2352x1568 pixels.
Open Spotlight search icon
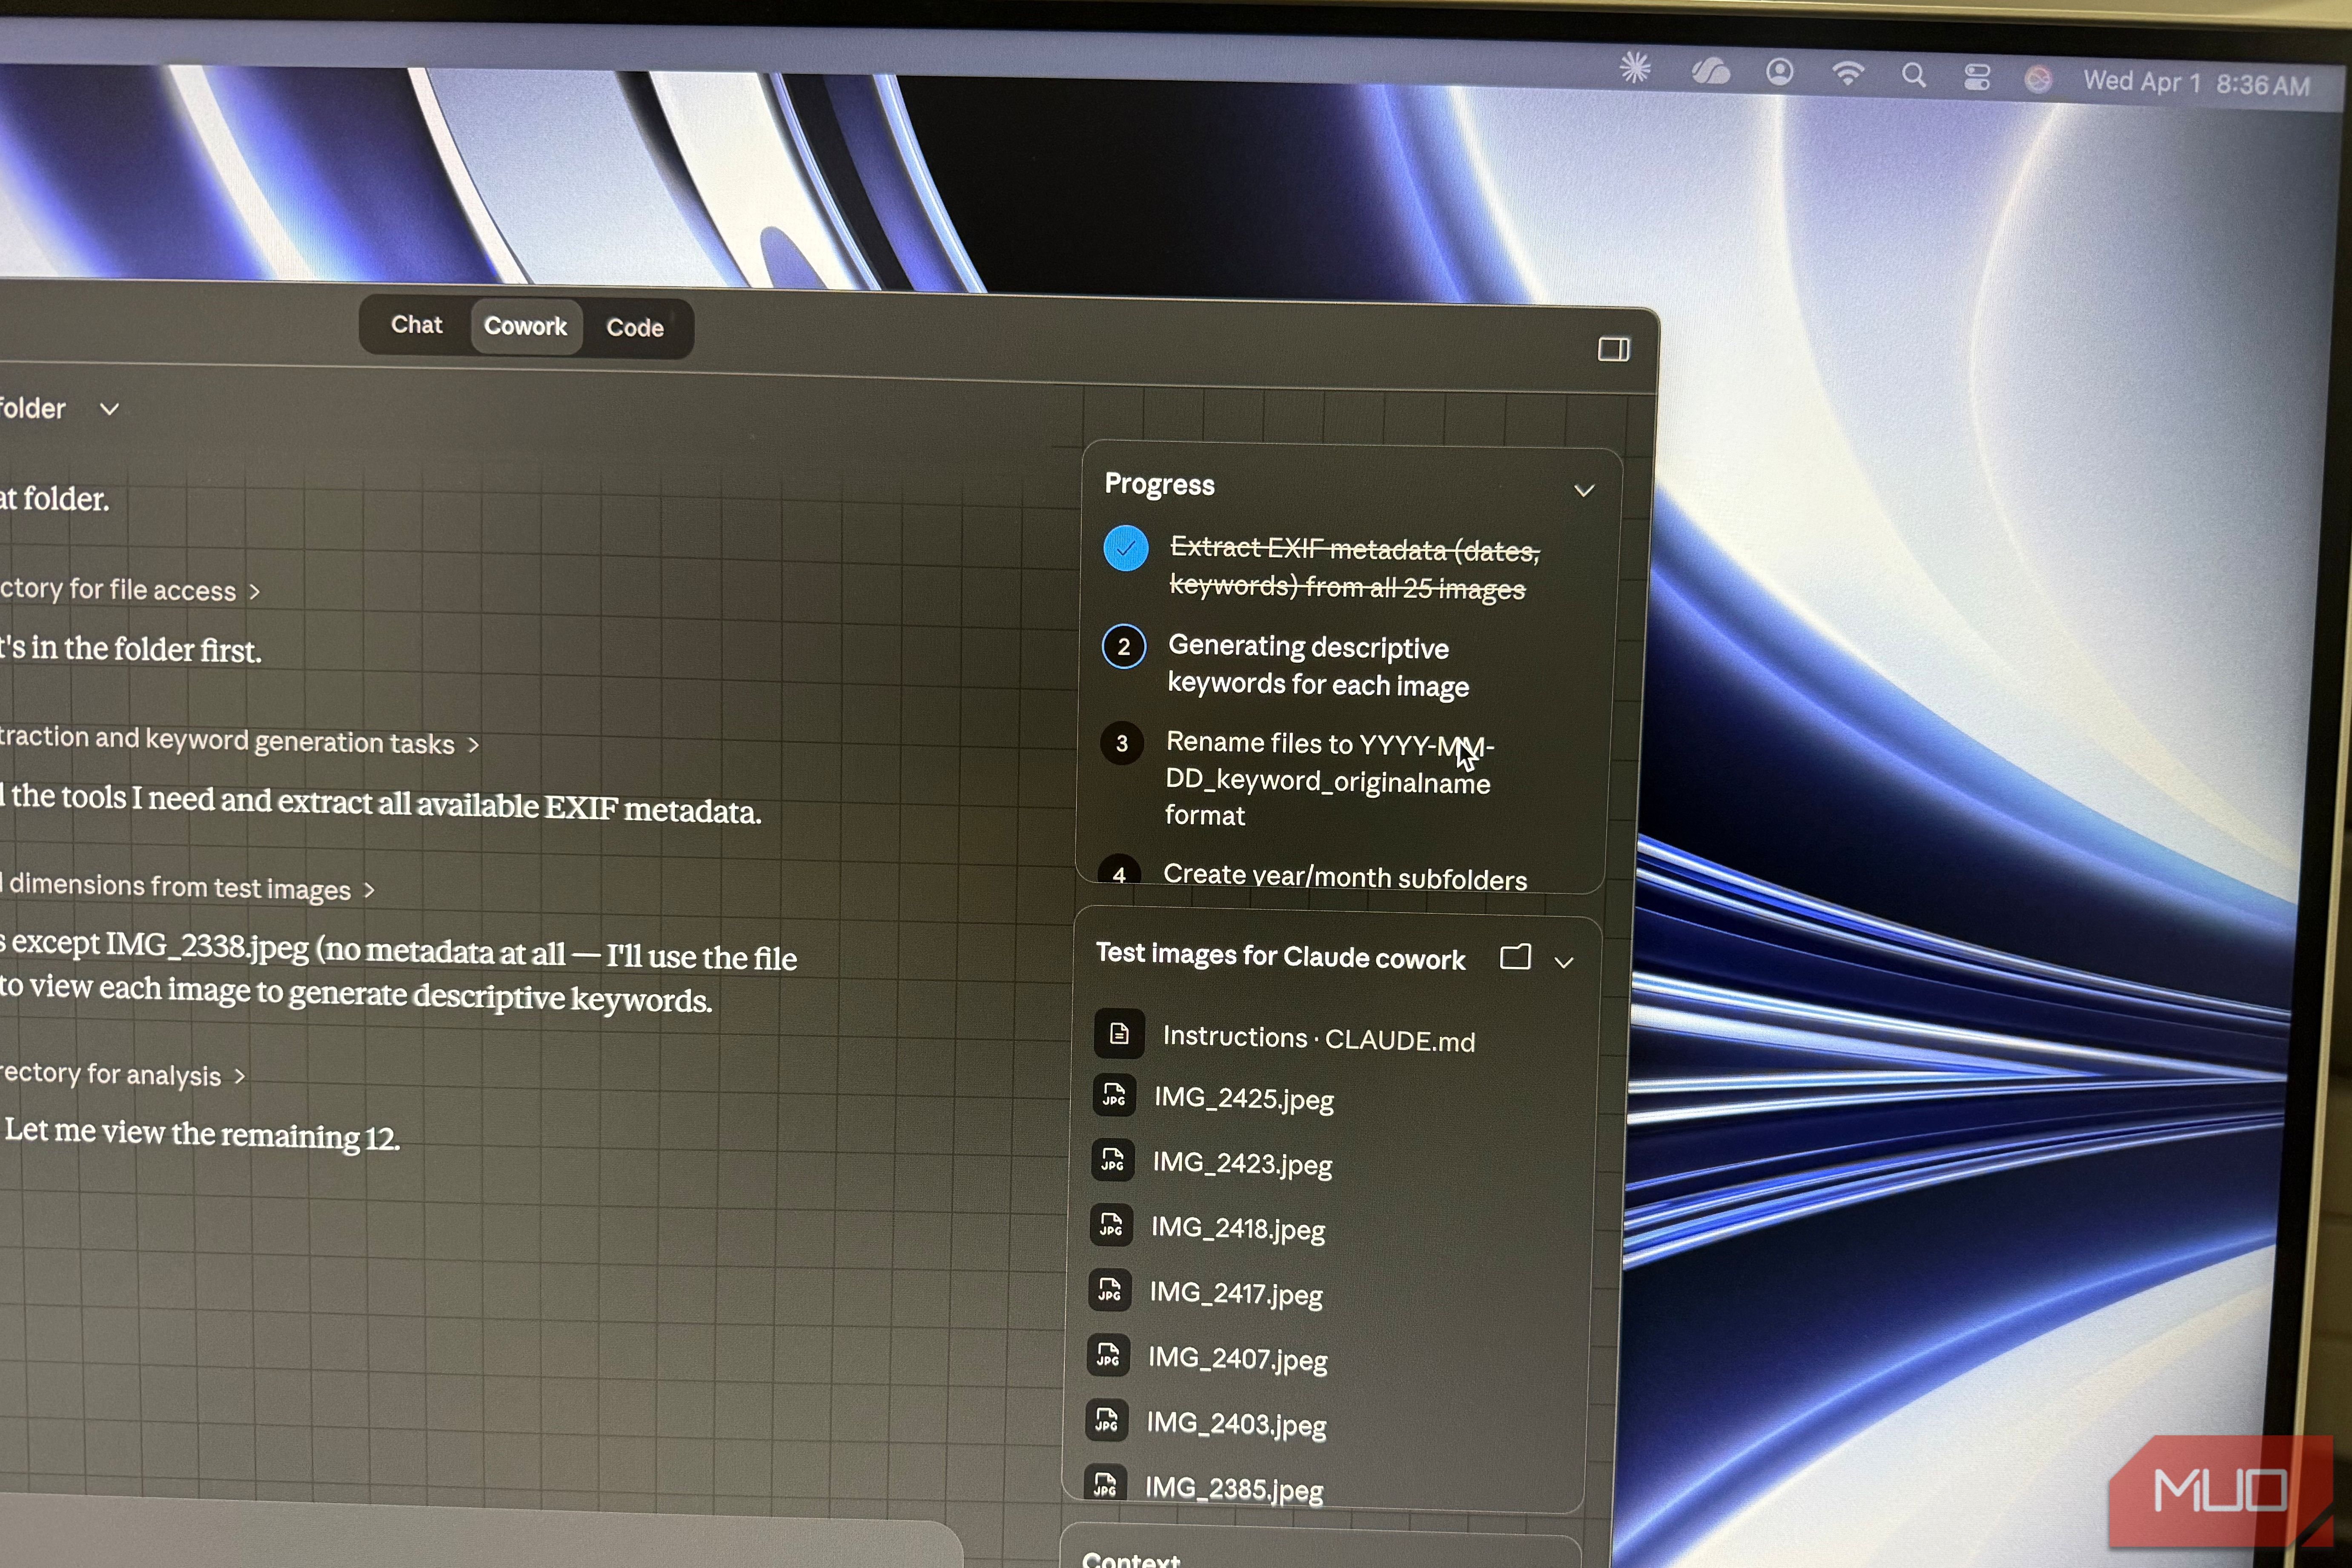[1913, 75]
